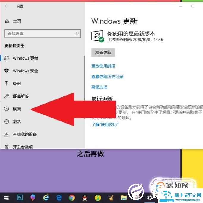Screen dimensions: 203x203
Task: Click the 查找设置 search field
Action: [x=43, y=34]
